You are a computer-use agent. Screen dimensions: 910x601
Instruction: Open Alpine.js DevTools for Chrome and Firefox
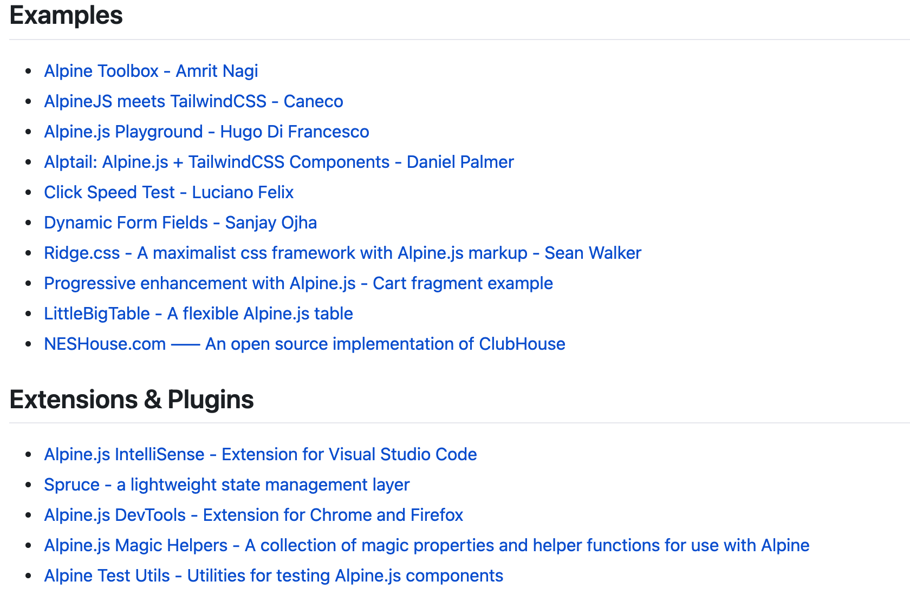click(x=253, y=515)
